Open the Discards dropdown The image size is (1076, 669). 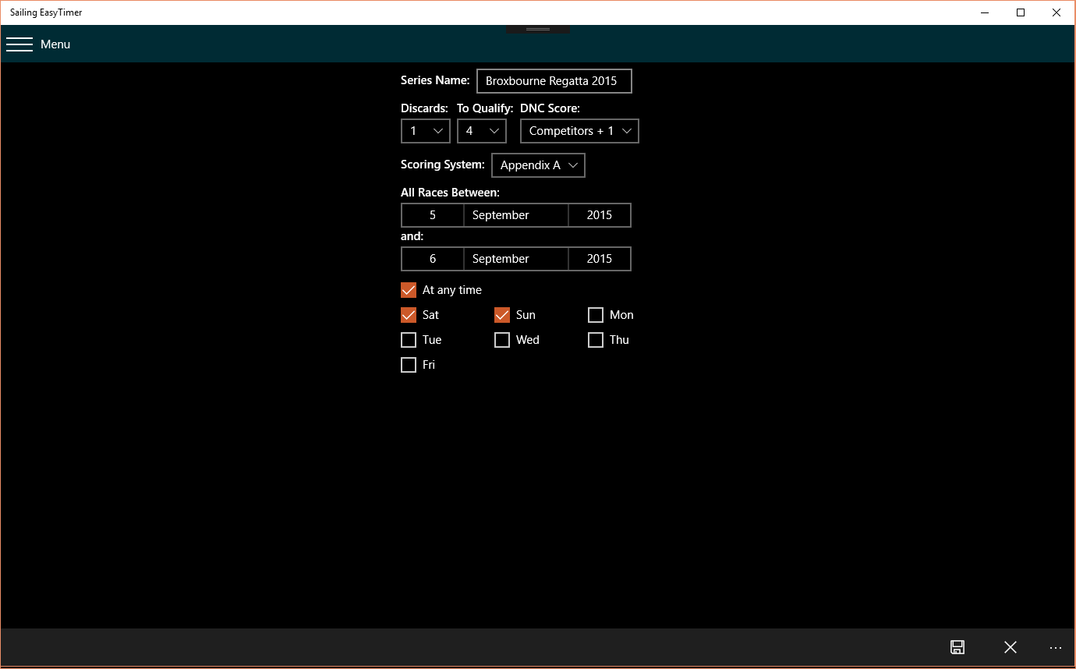[x=425, y=130]
